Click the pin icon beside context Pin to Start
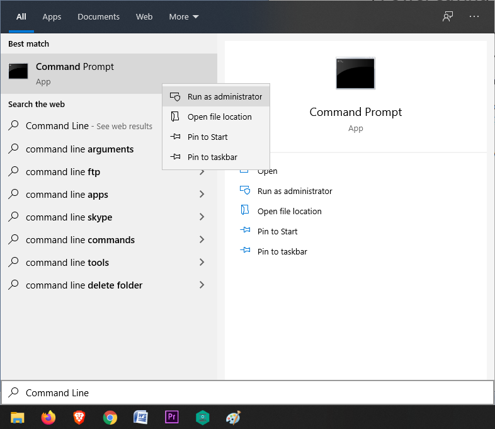Viewport: 495px width, 429px height. click(x=175, y=137)
